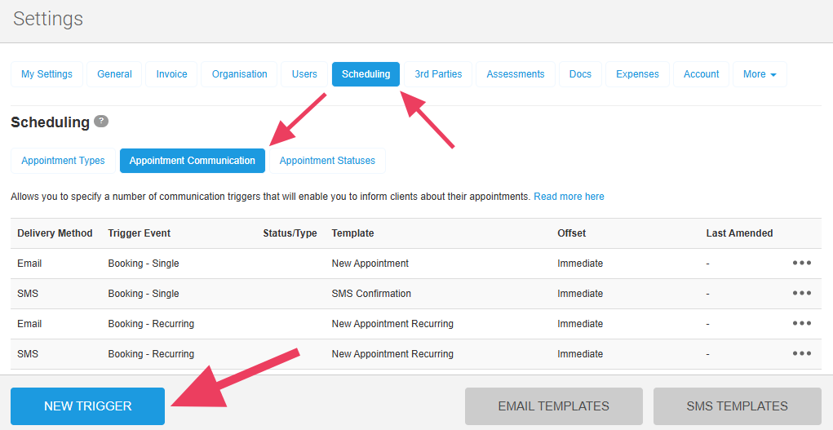Switch to My Settings tab
The height and width of the screenshot is (430, 833).
click(47, 74)
